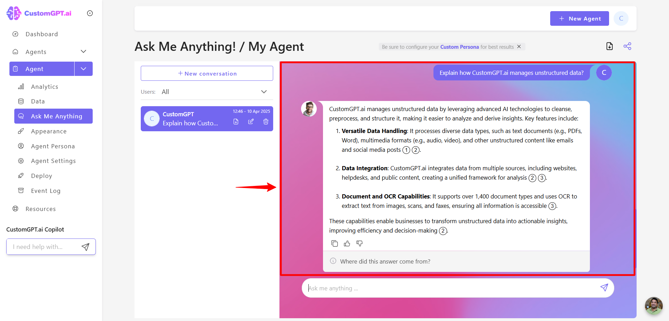Viewport: 669px width, 321px height.
Task: Dismiss the Custom Persona tip
Action: pyautogui.click(x=519, y=47)
